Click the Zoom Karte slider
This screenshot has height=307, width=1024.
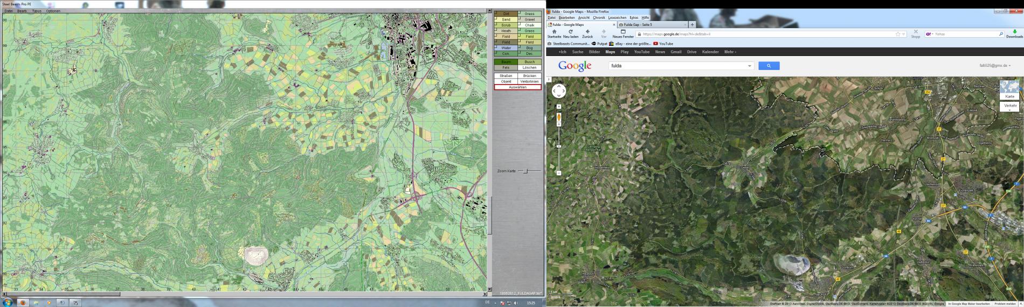point(526,171)
